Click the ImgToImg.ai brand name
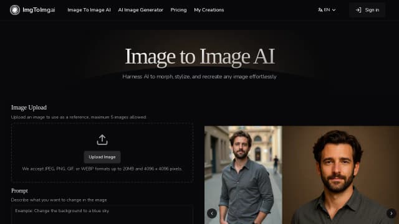This screenshot has height=224, width=399. (39, 10)
